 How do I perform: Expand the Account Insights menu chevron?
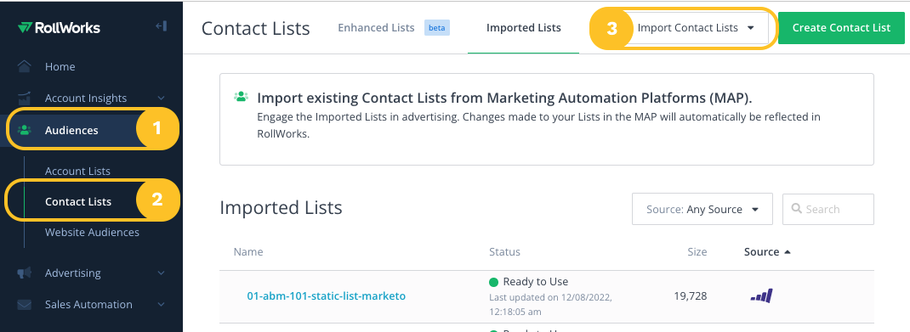pos(162,98)
